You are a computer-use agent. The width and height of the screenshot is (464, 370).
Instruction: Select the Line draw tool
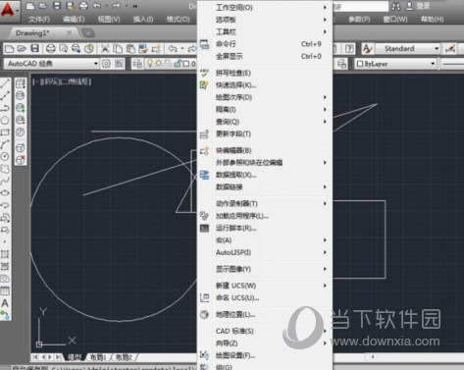(x=5, y=83)
